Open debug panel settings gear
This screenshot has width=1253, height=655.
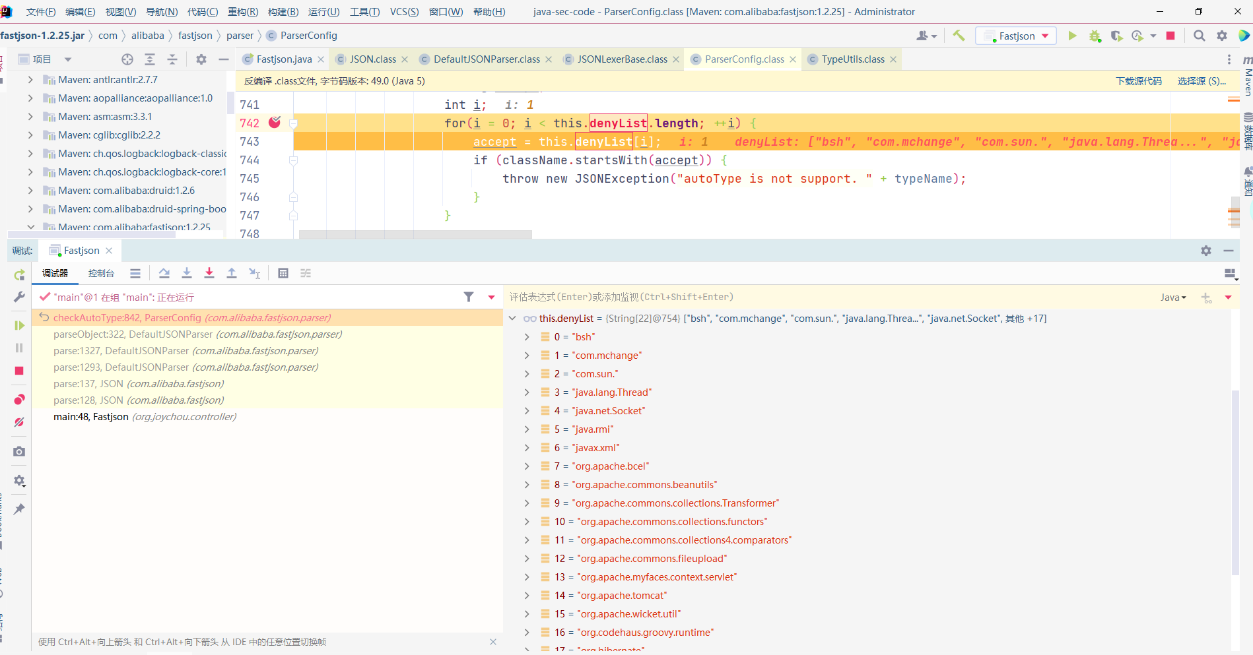click(x=1206, y=251)
